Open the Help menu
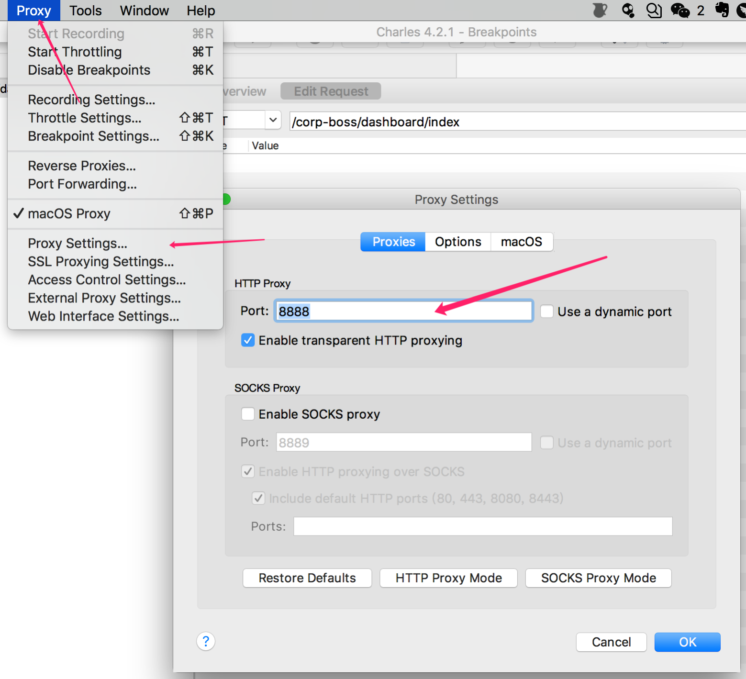 pyautogui.click(x=201, y=11)
